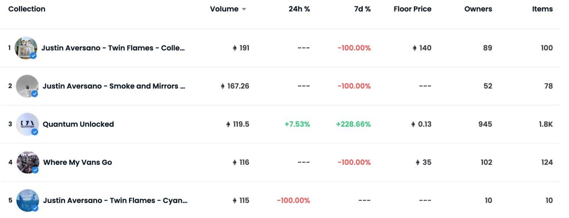Sort using the Volume dropdown arrow
This screenshot has width=569, height=218.
pyautogui.click(x=244, y=9)
